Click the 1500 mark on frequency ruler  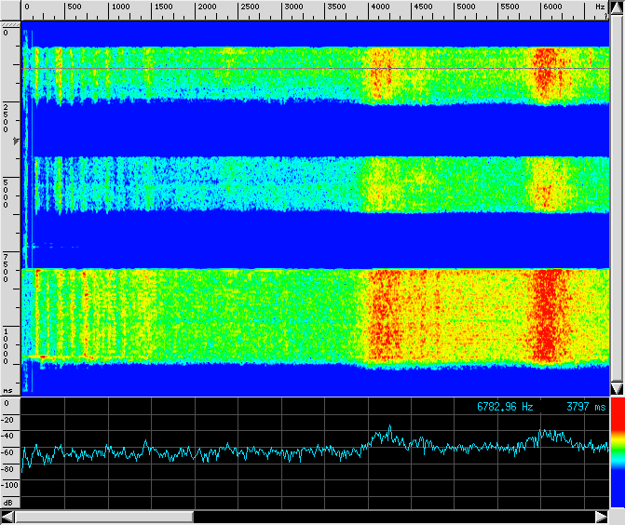pyautogui.click(x=163, y=7)
